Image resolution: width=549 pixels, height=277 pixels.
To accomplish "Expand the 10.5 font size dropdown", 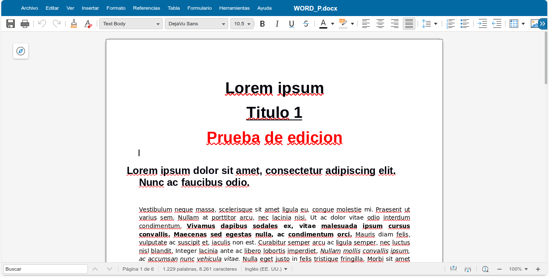I will [249, 24].
